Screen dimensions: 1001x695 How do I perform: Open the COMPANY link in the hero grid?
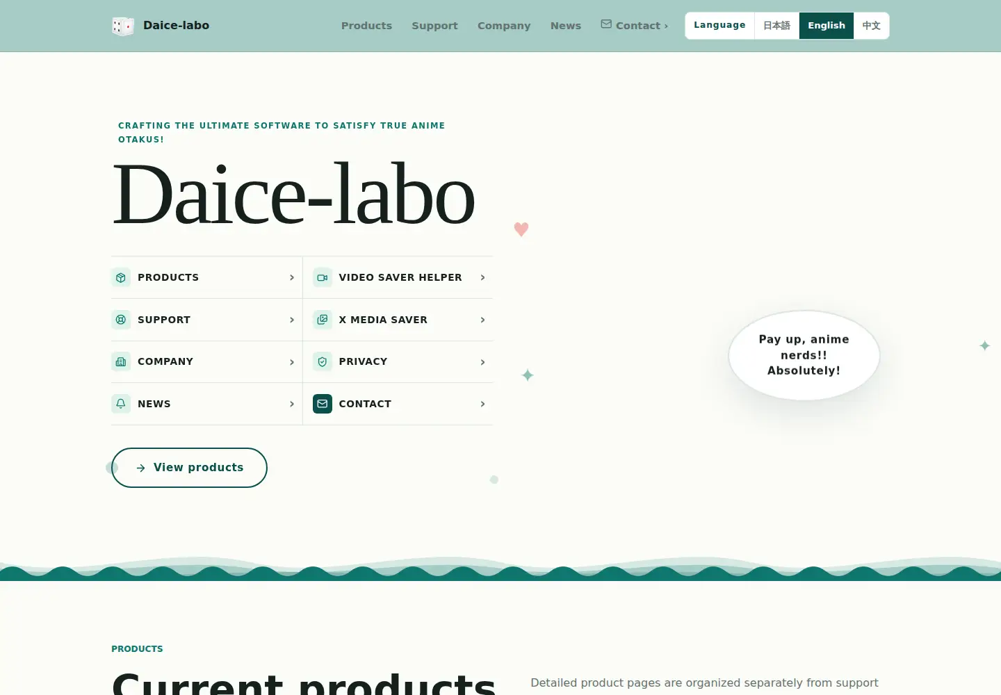[x=206, y=361]
